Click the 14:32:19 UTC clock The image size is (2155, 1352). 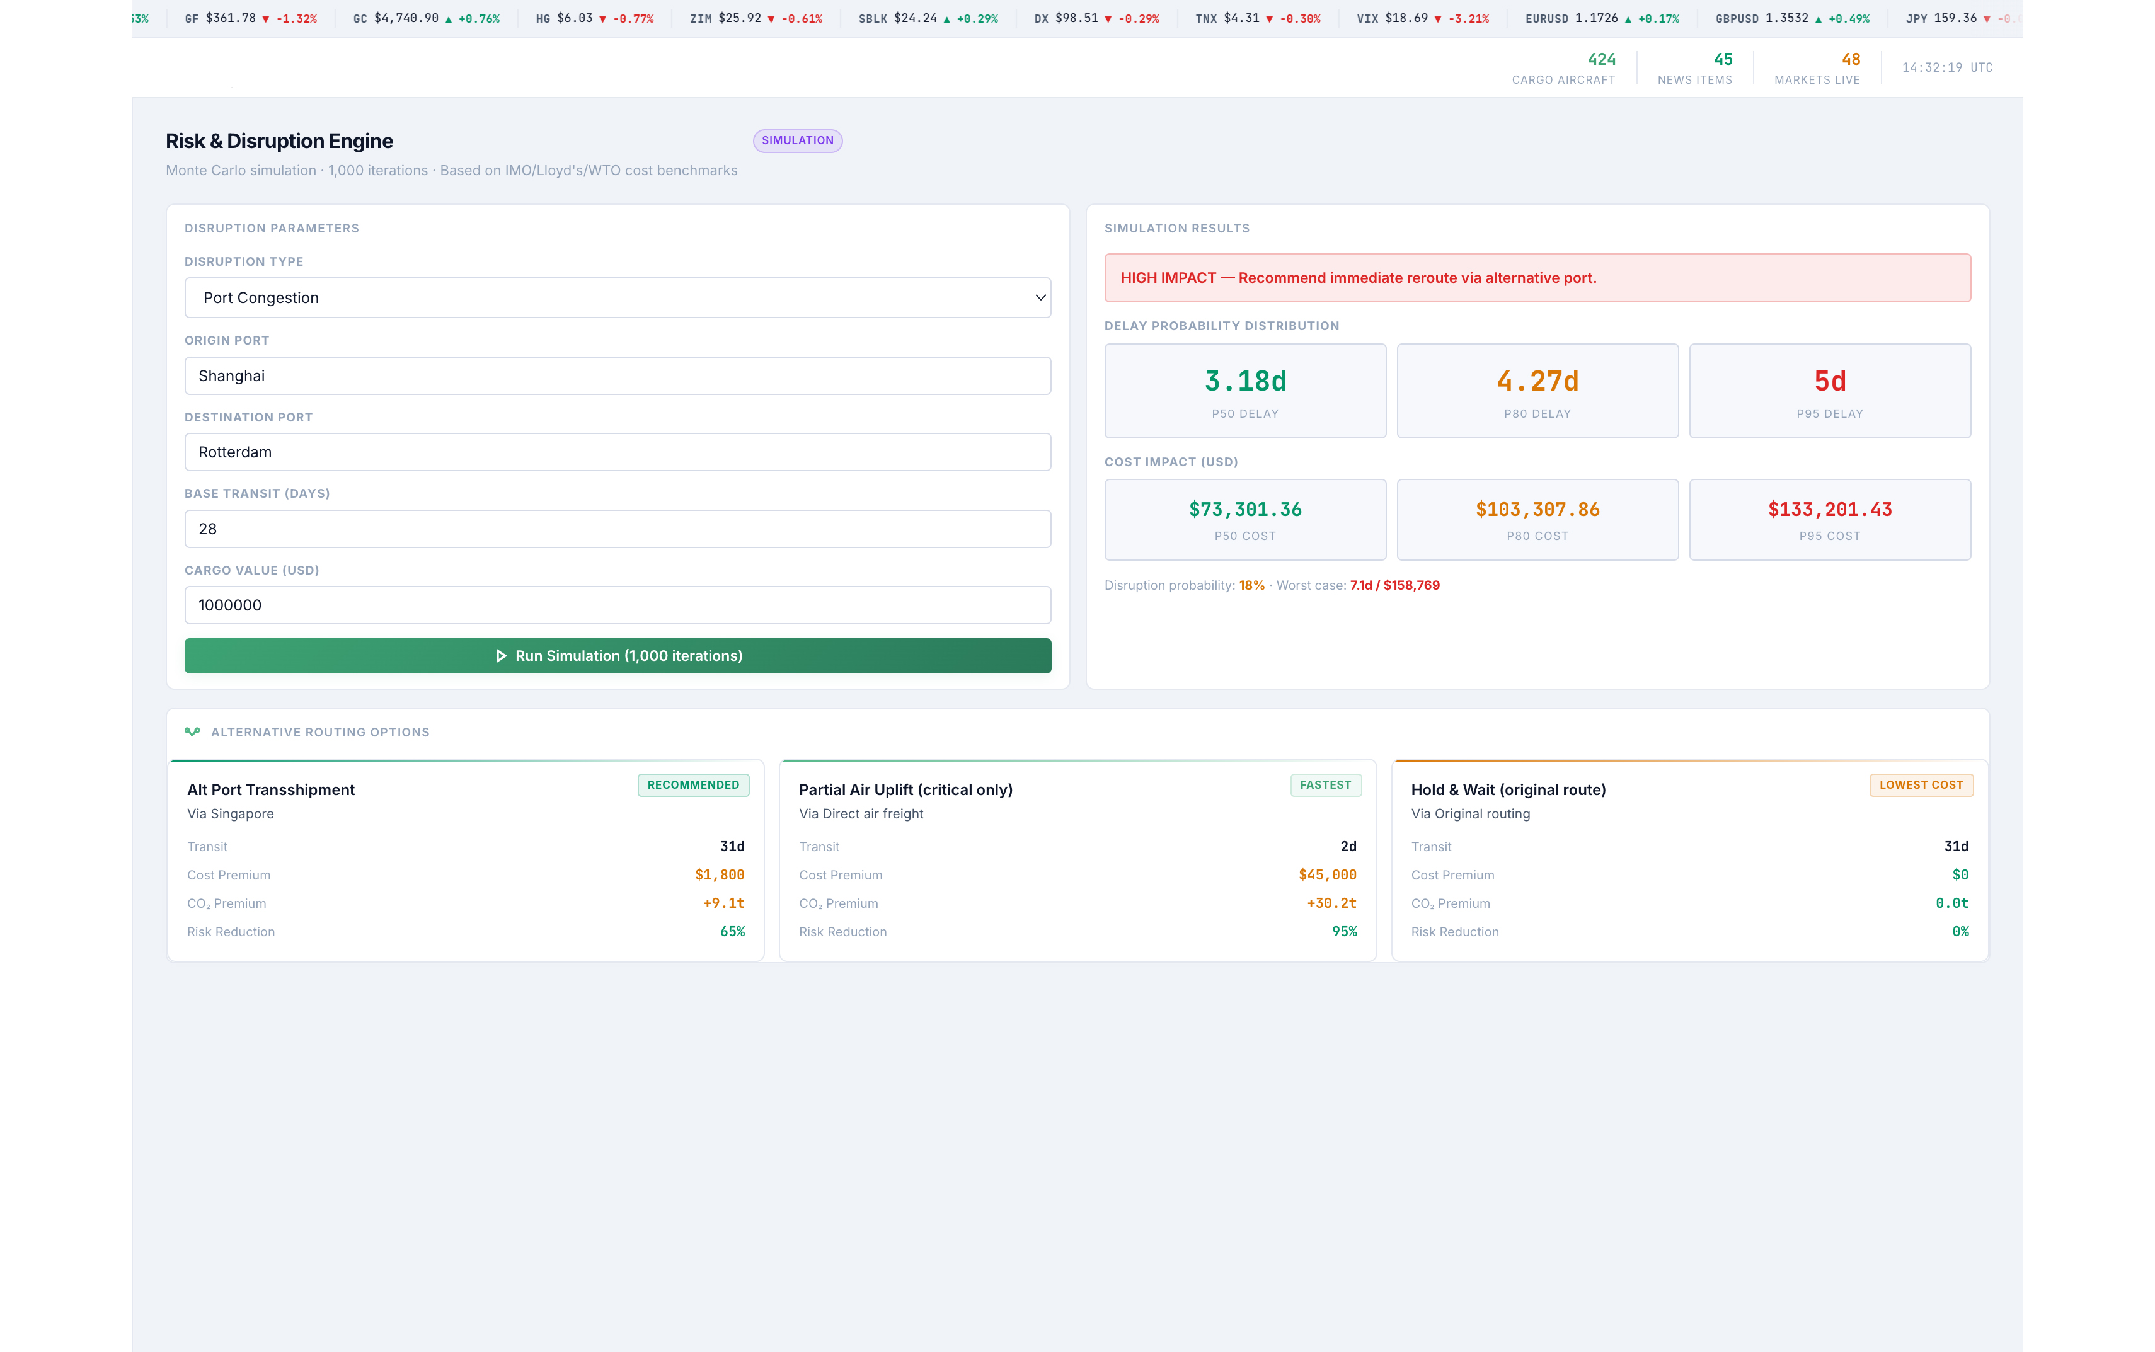coord(1946,68)
